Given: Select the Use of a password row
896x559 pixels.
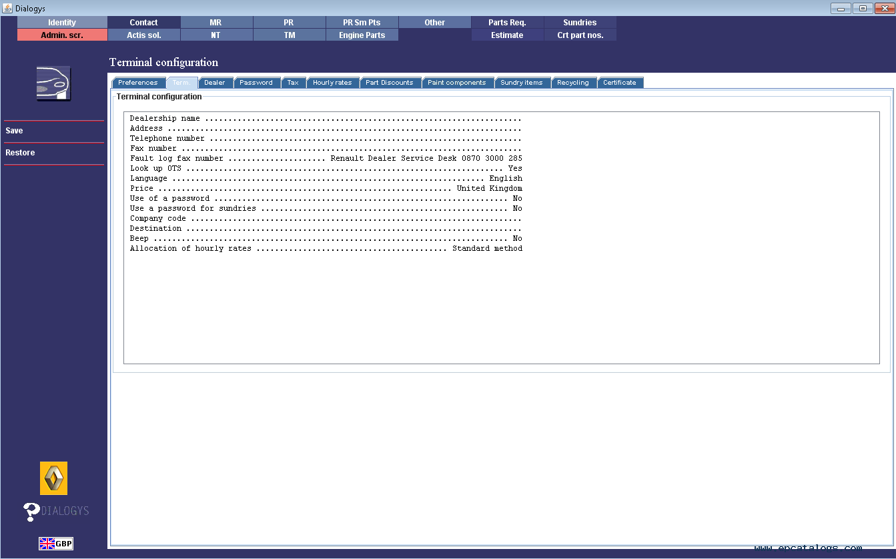Looking at the screenshot, I should point(326,198).
